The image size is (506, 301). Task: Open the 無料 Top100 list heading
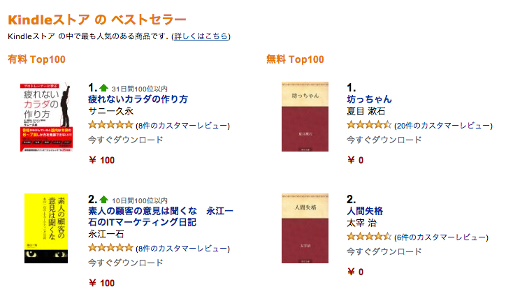(x=295, y=59)
